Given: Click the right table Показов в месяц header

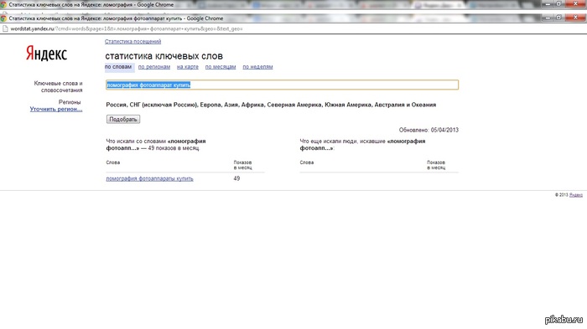Looking at the screenshot, I should pyautogui.click(x=436, y=165).
